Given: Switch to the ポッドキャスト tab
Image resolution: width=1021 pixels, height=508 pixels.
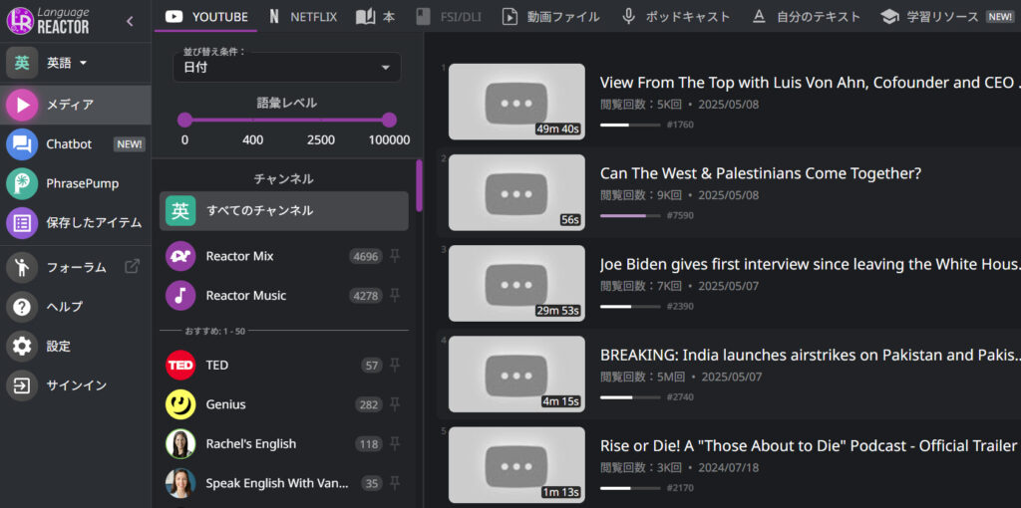Looking at the screenshot, I should [x=676, y=17].
